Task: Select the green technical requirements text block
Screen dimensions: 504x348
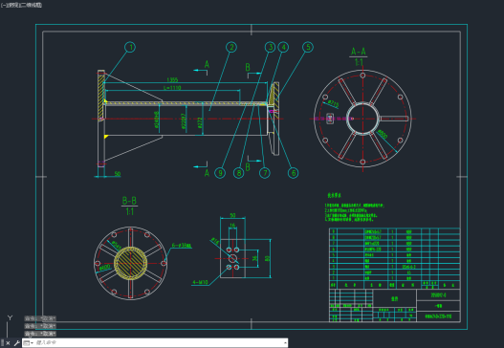Action: click(354, 212)
